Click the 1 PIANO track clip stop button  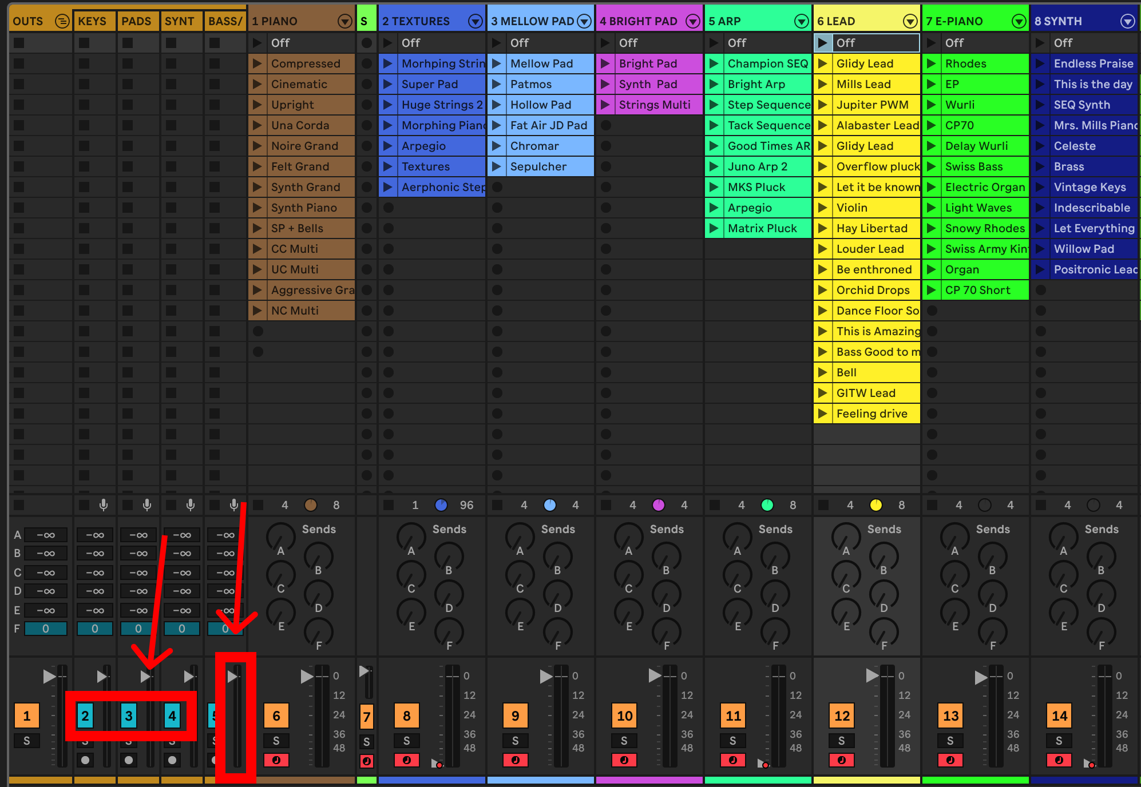258,505
